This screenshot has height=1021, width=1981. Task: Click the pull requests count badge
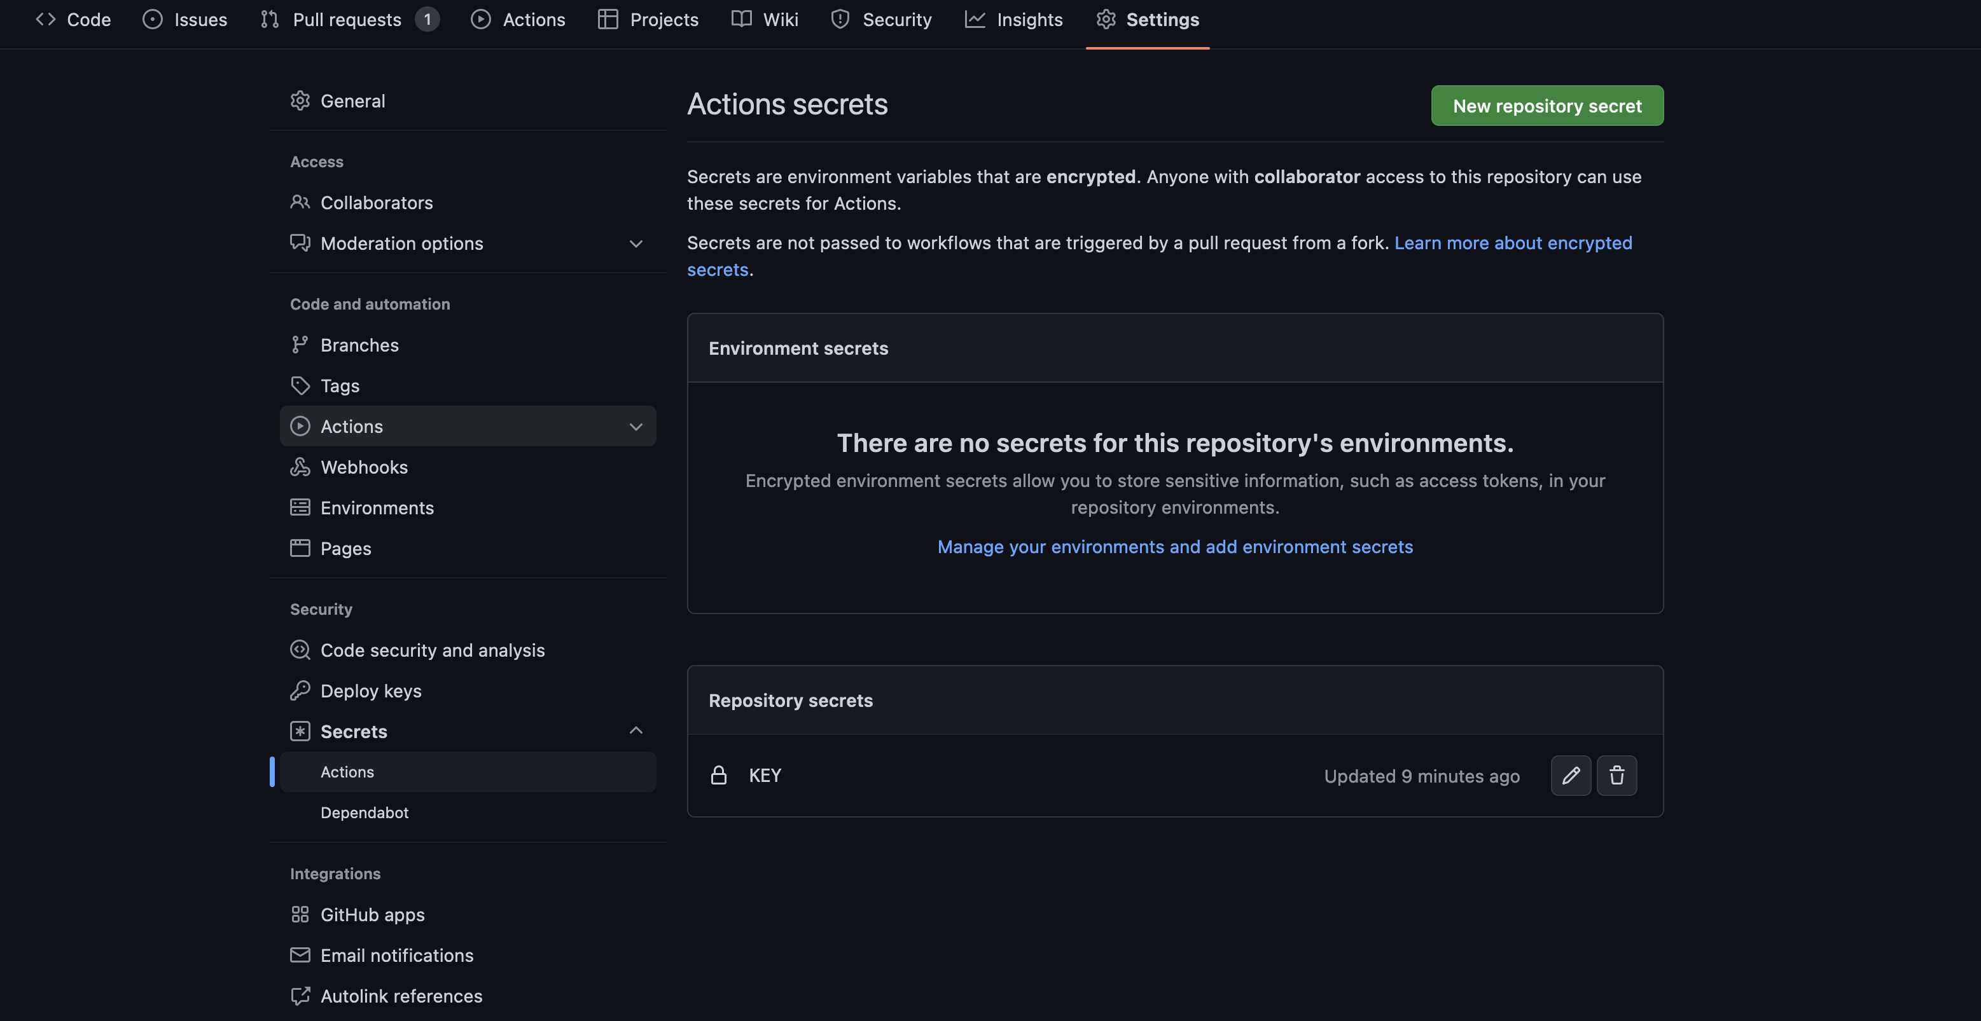[x=427, y=19]
